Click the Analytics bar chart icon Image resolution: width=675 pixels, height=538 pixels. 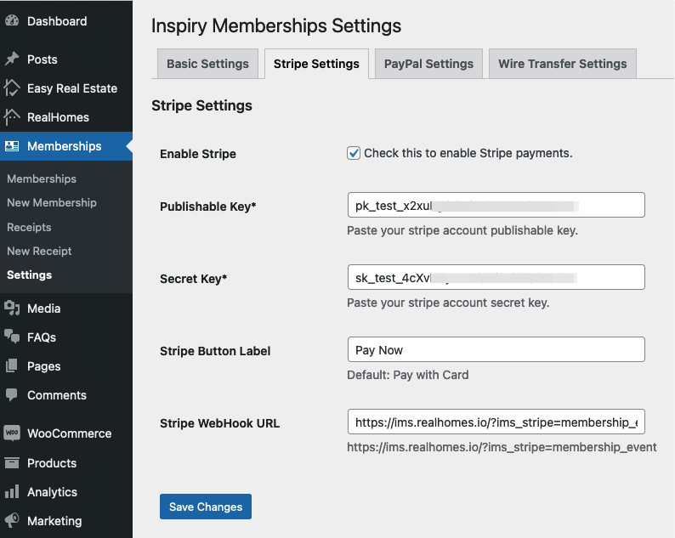click(x=12, y=491)
